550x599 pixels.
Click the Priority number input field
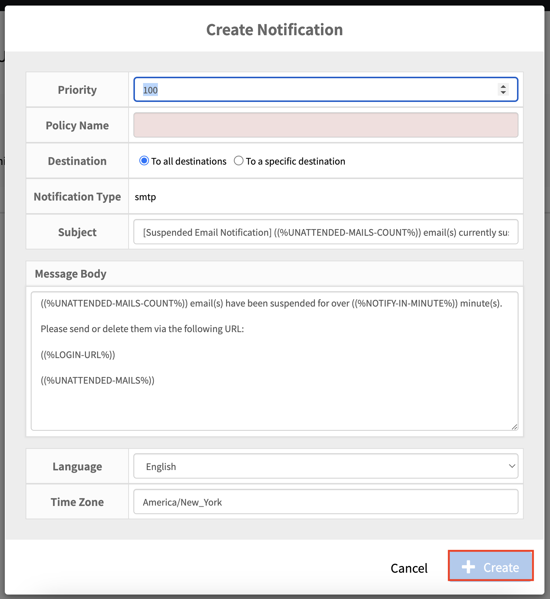tap(325, 89)
